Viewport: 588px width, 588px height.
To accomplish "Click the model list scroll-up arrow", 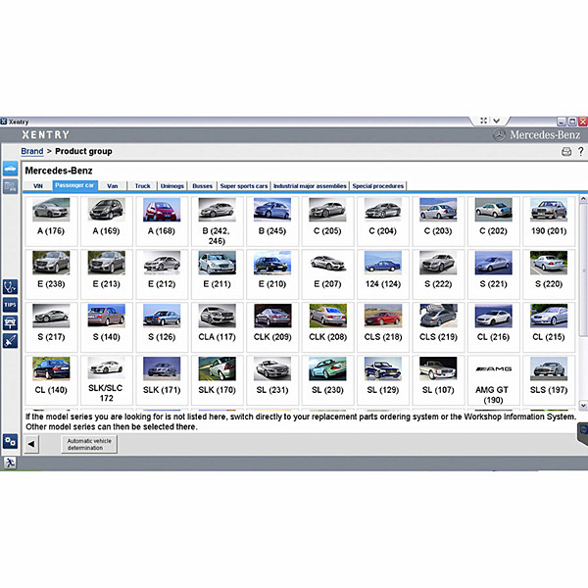I will point(583,199).
